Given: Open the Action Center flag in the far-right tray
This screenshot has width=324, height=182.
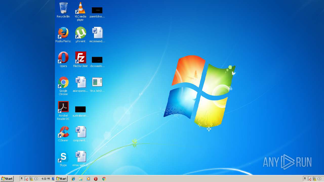Looking at the screenshot, I should point(310,179).
